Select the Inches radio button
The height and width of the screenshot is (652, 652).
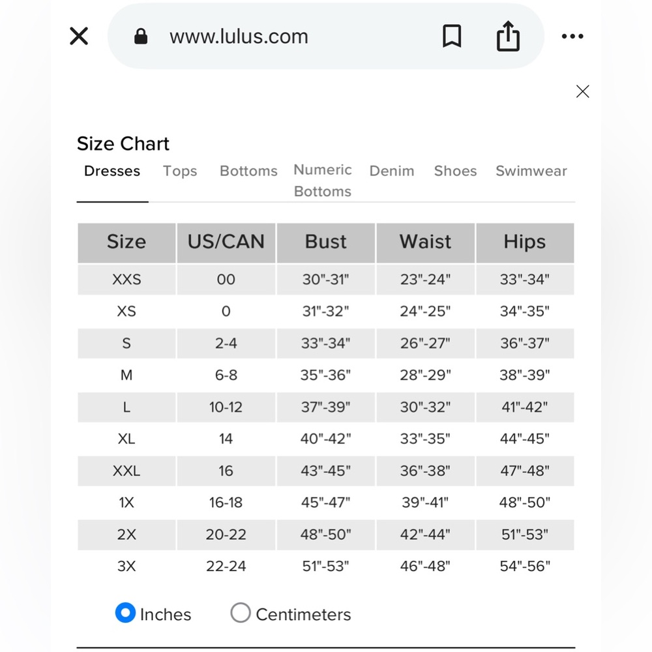point(125,613)
